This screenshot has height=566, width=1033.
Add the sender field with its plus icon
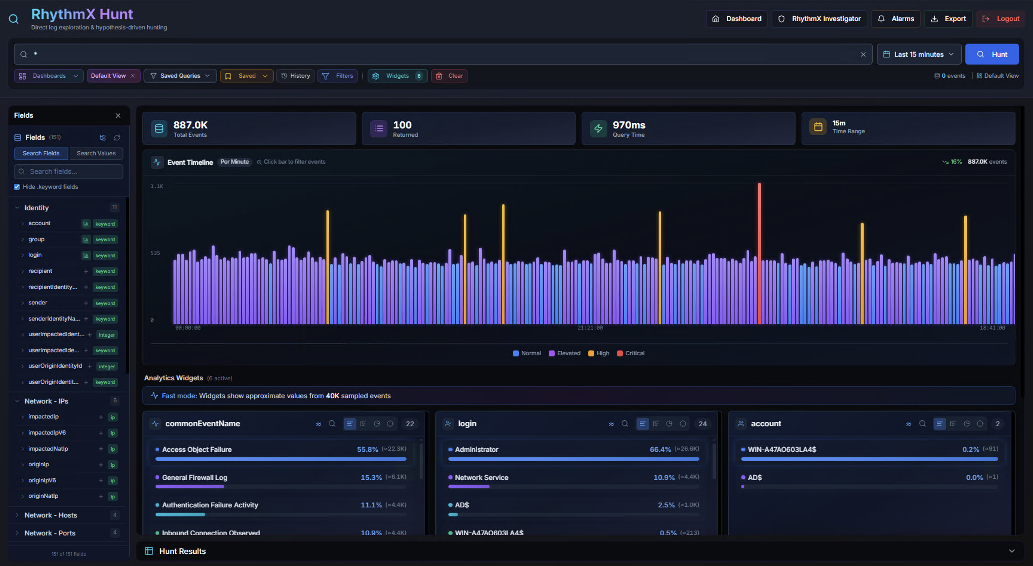(x=86, y=303)
